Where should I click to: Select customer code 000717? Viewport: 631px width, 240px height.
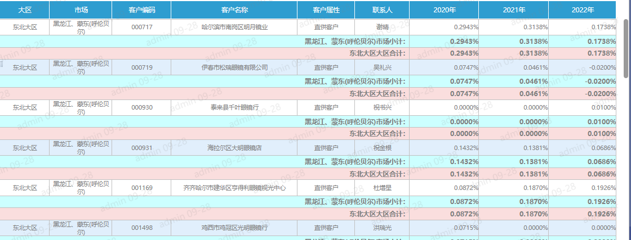click(x=141, y=28)
